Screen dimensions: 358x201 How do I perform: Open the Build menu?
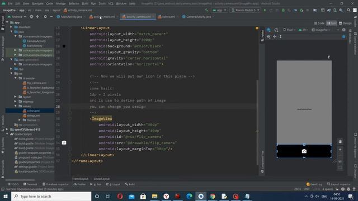85,3
